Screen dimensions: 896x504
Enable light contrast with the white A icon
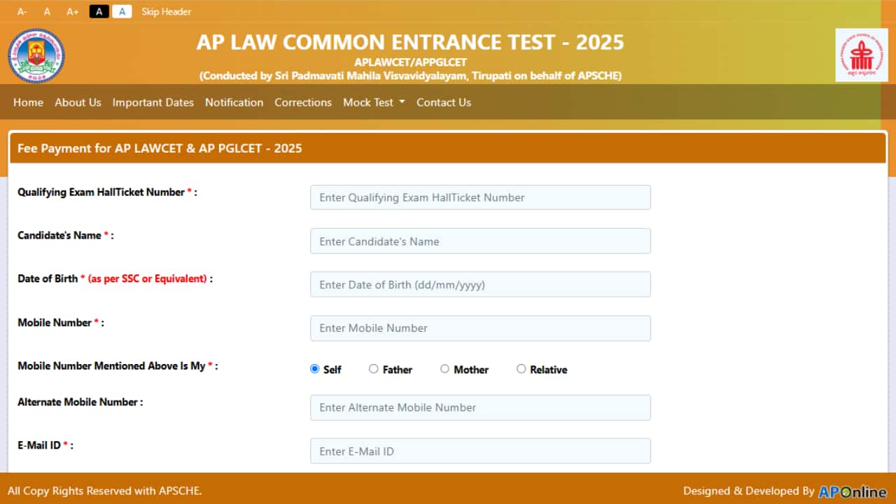122,11
